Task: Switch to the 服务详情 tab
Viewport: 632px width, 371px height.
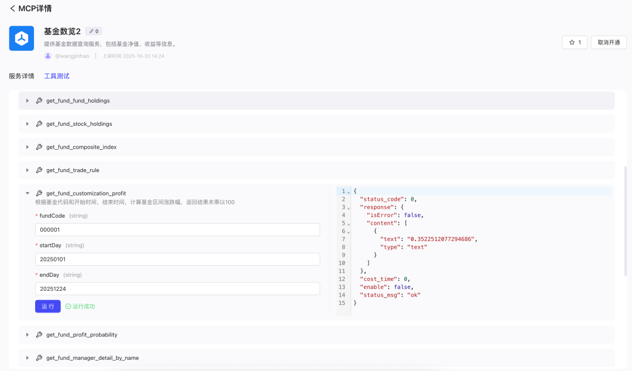Action: pos(22,76)
